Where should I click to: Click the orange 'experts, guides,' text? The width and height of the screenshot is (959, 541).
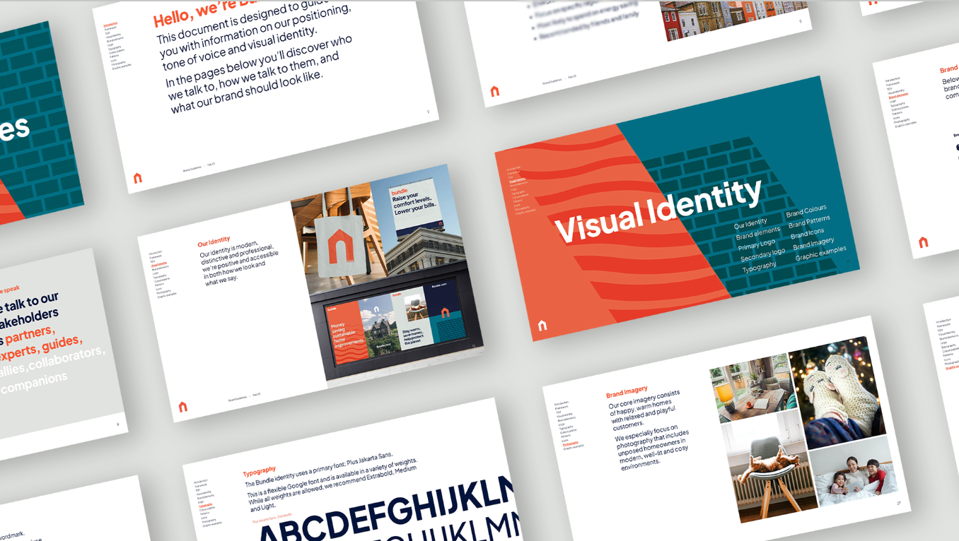coord(40,350)
